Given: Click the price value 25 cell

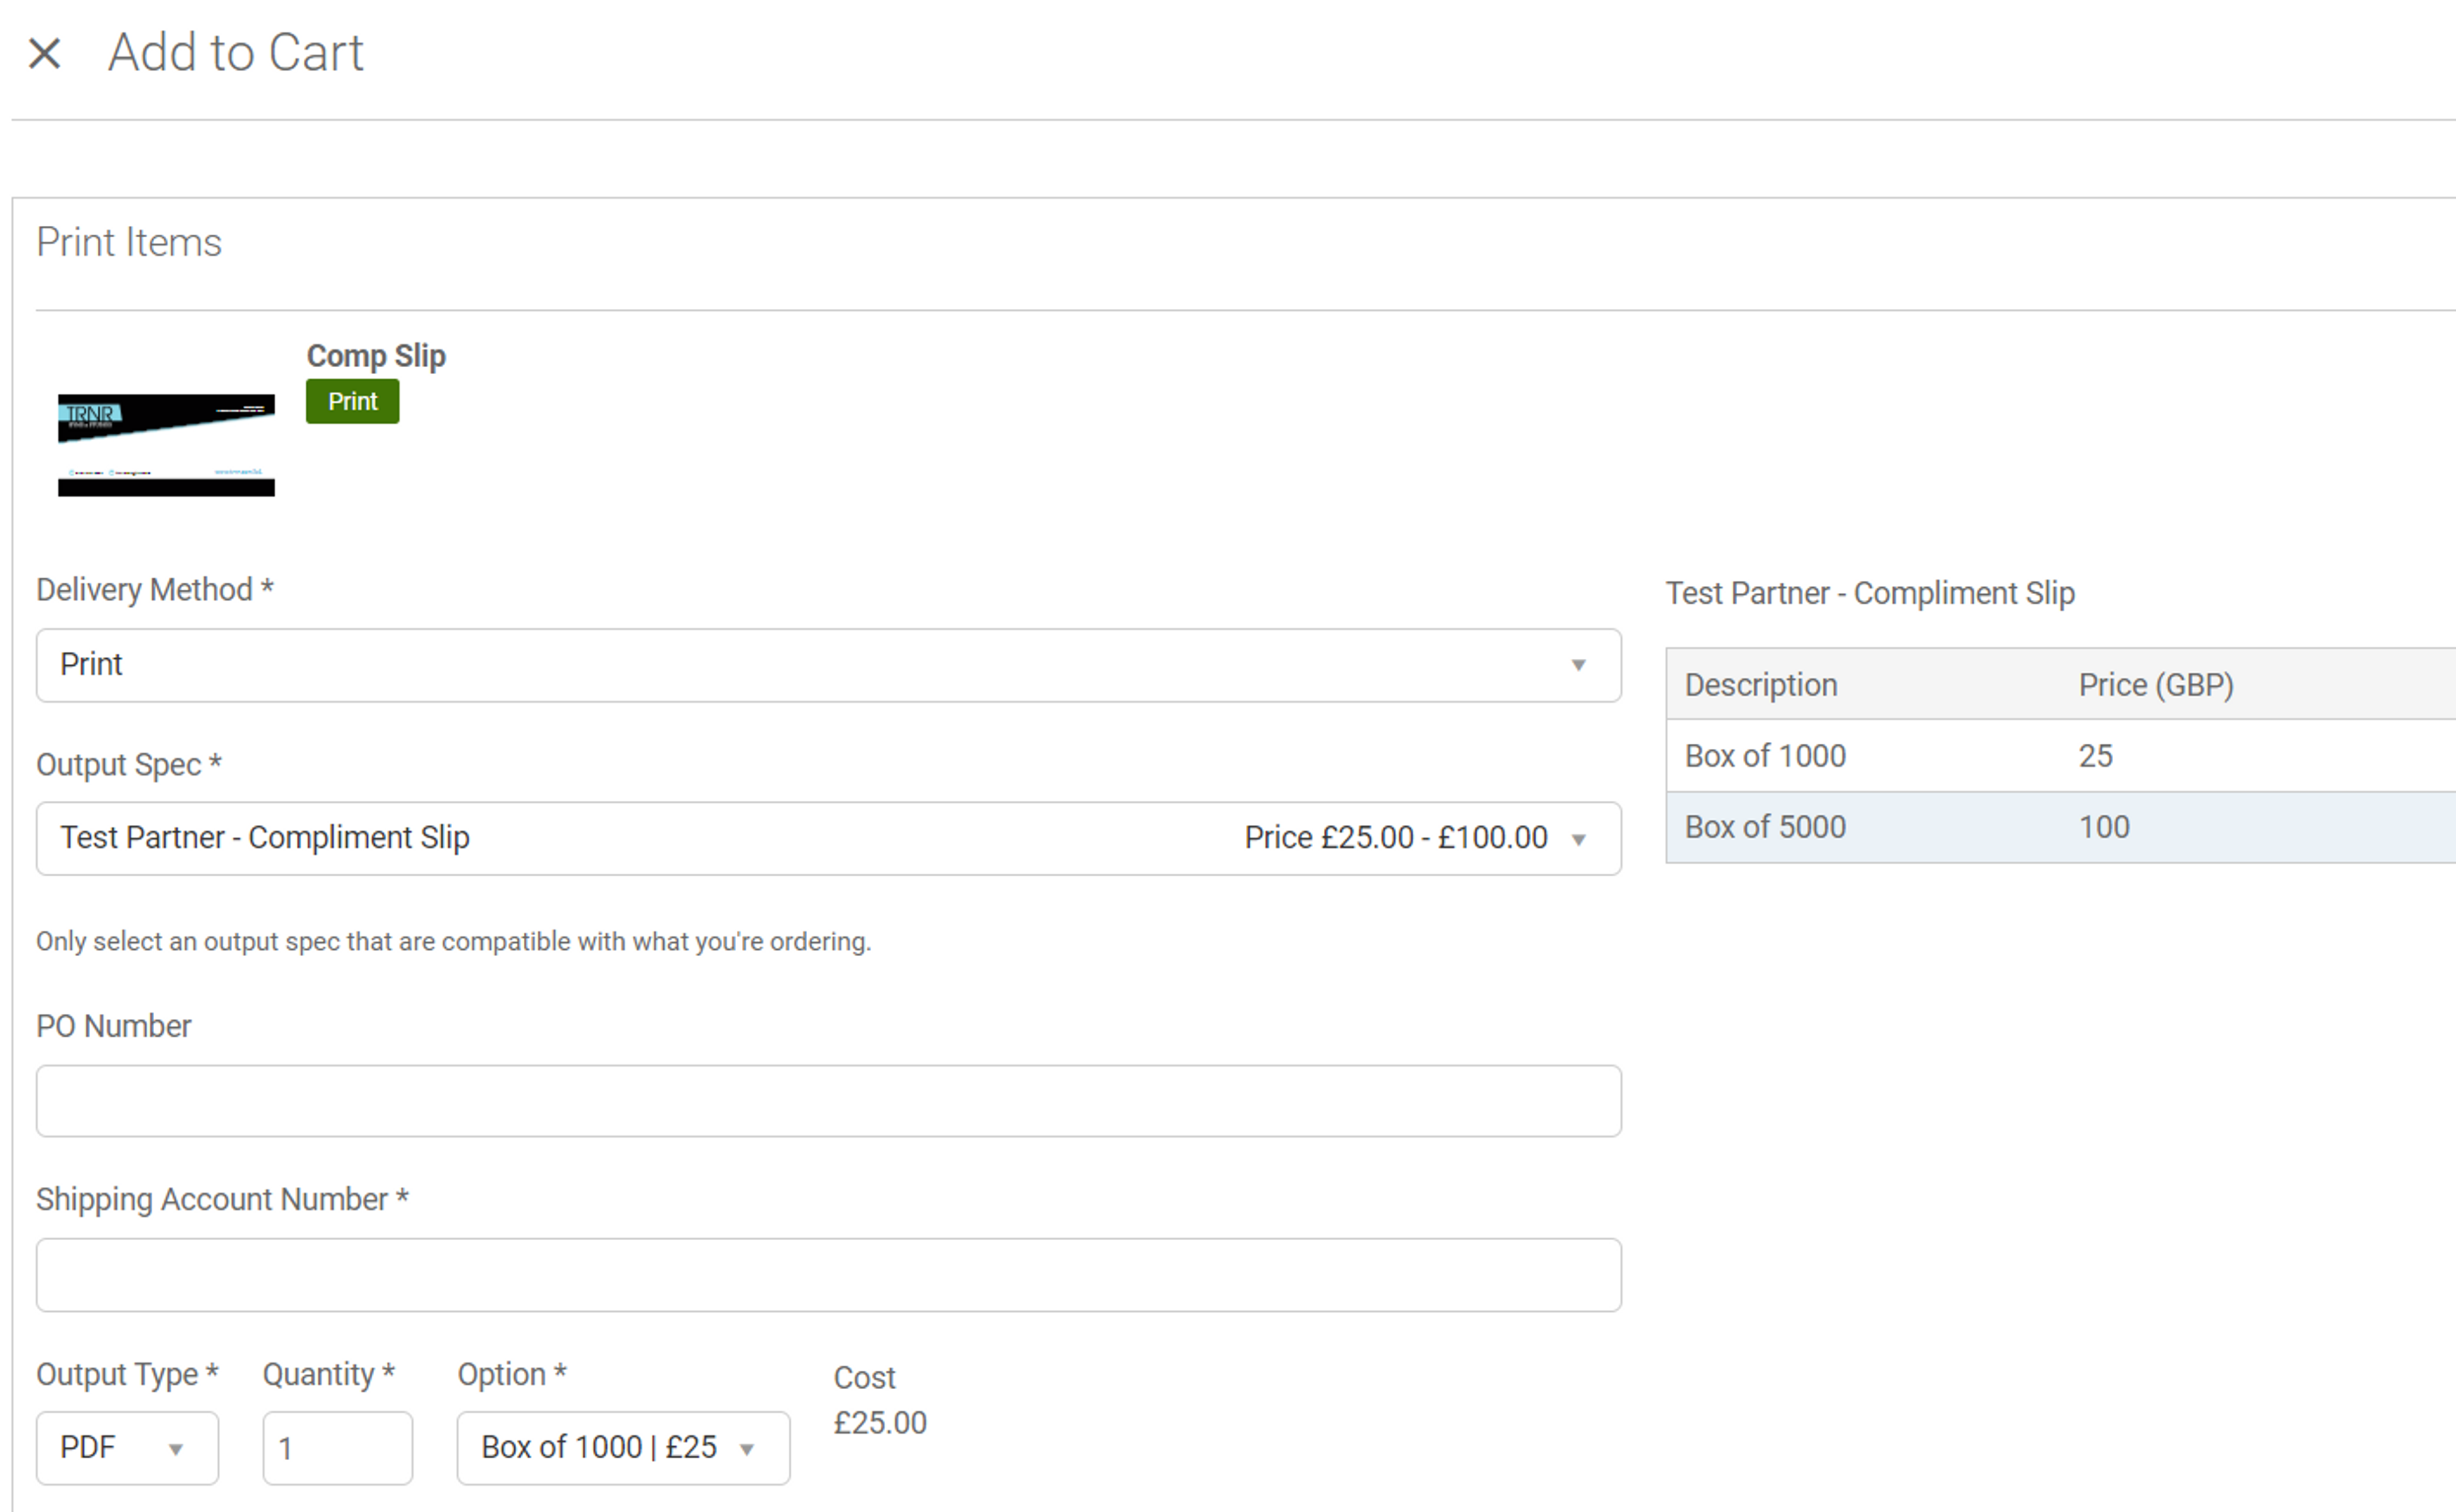Looking at the screenshot, I should click(2095, 756).
